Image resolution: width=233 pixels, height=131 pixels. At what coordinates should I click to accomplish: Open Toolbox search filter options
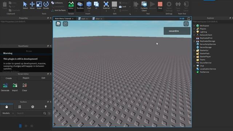click(49, 113)
